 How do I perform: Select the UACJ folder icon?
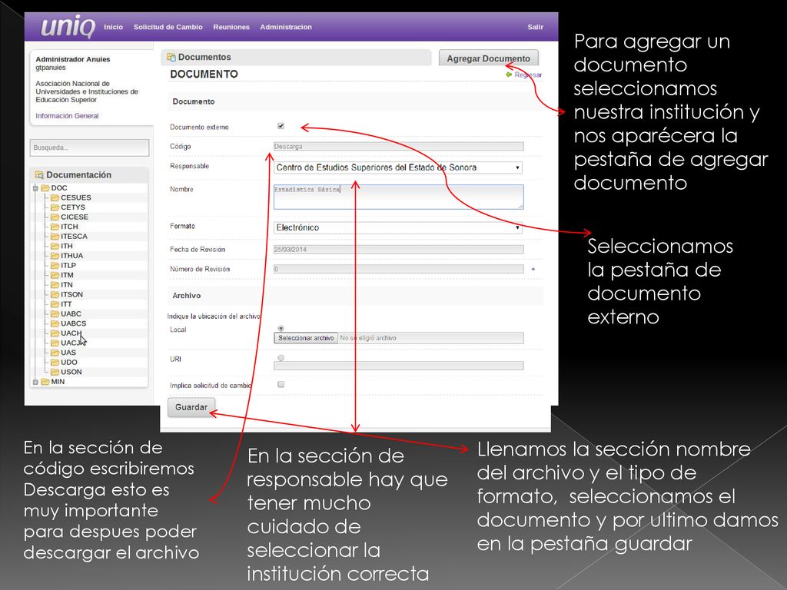(x=55, y=343)
